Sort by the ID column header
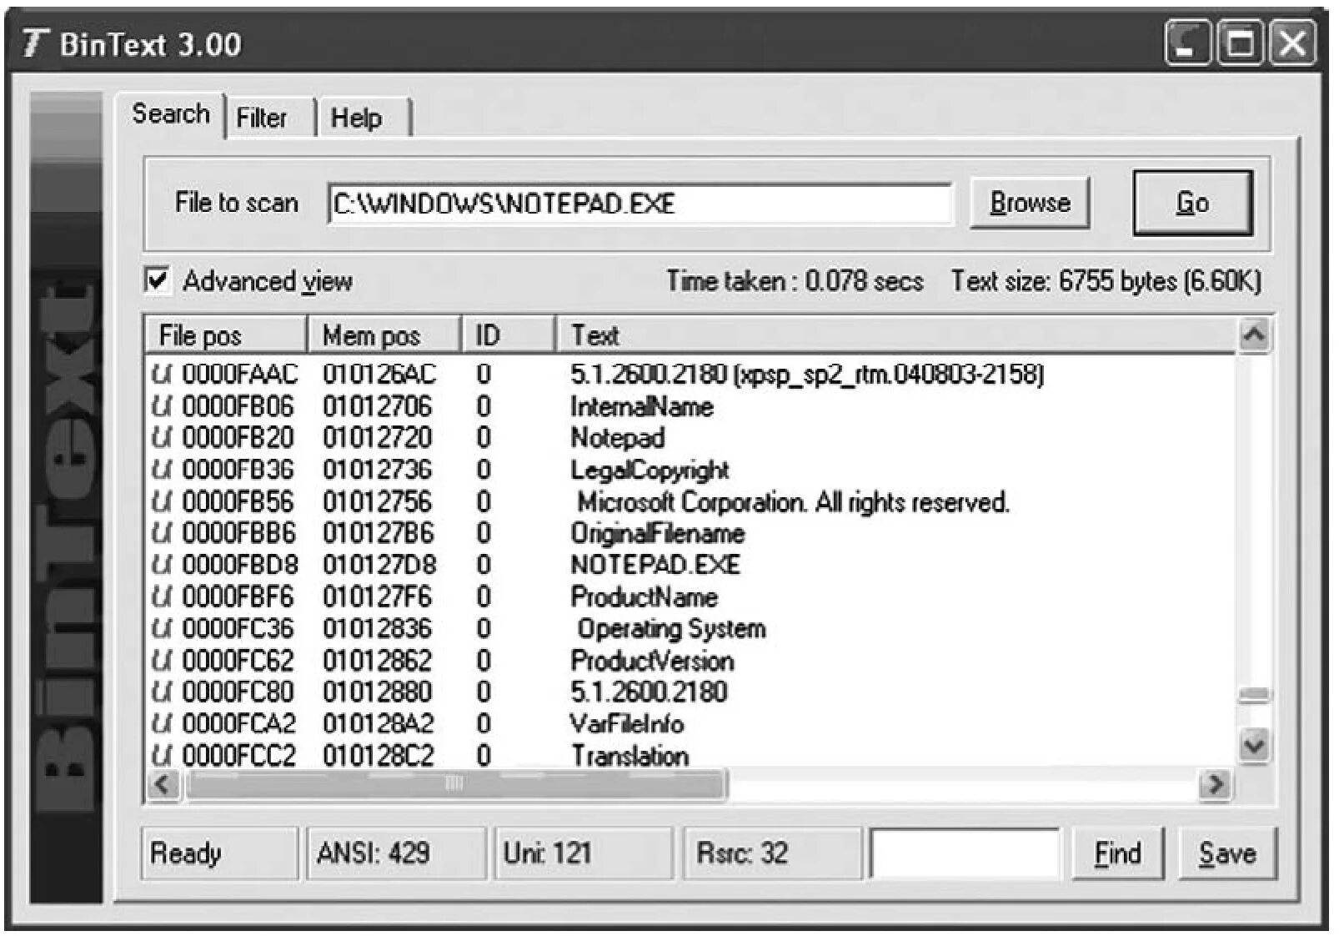Viewport: 1339px width, 936px height. pyautogui.click(x=509, y=335)
